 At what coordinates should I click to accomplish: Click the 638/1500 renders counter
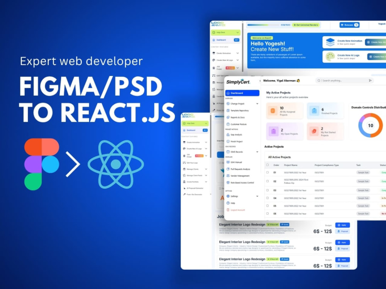pyautogui.click(x=285, y=25)
